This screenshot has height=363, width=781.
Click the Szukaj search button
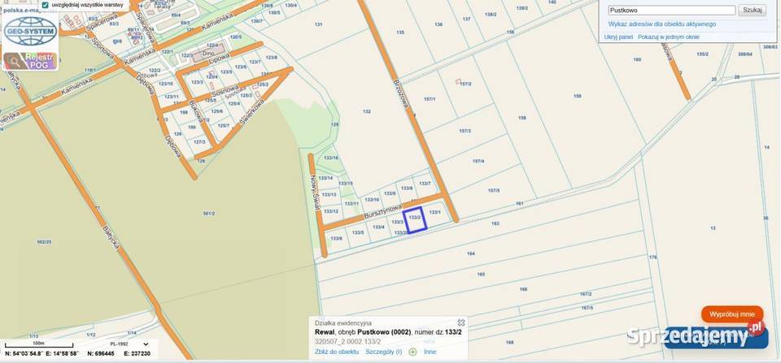(752, 10)
